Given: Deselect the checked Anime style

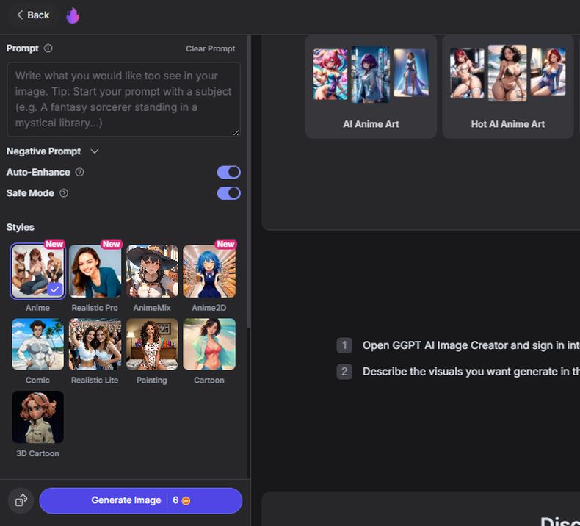Looking at the screenshot, I should click(38, 272).
